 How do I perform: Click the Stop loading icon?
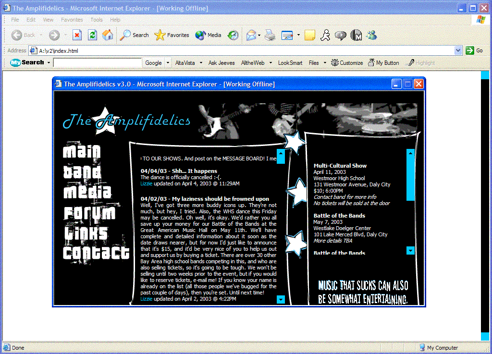coord(77,35)
